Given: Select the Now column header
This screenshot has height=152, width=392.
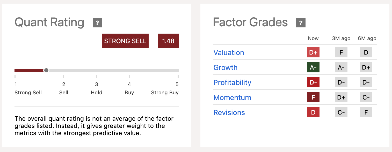Looking at the screenshot, I should pyautogui.click(x=313, y=38).
